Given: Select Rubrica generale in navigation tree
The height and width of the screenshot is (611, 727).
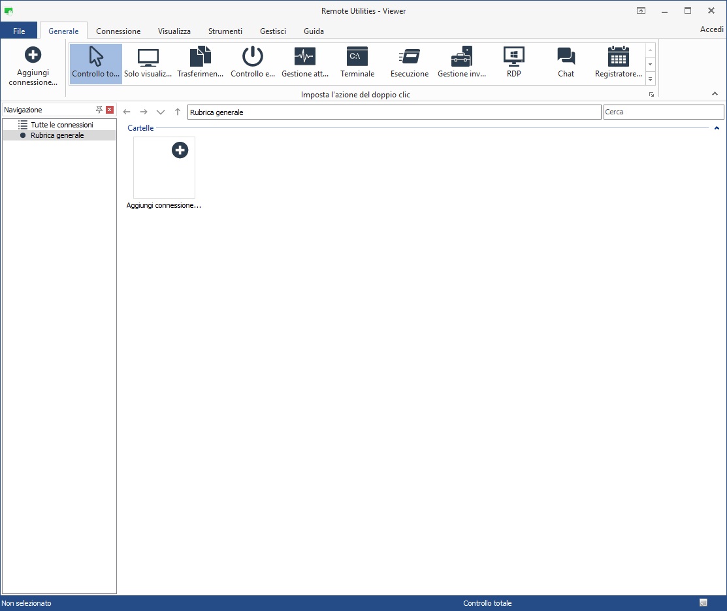Looking at the screenshot, I should pyautogui.click(x=59, y=135).
